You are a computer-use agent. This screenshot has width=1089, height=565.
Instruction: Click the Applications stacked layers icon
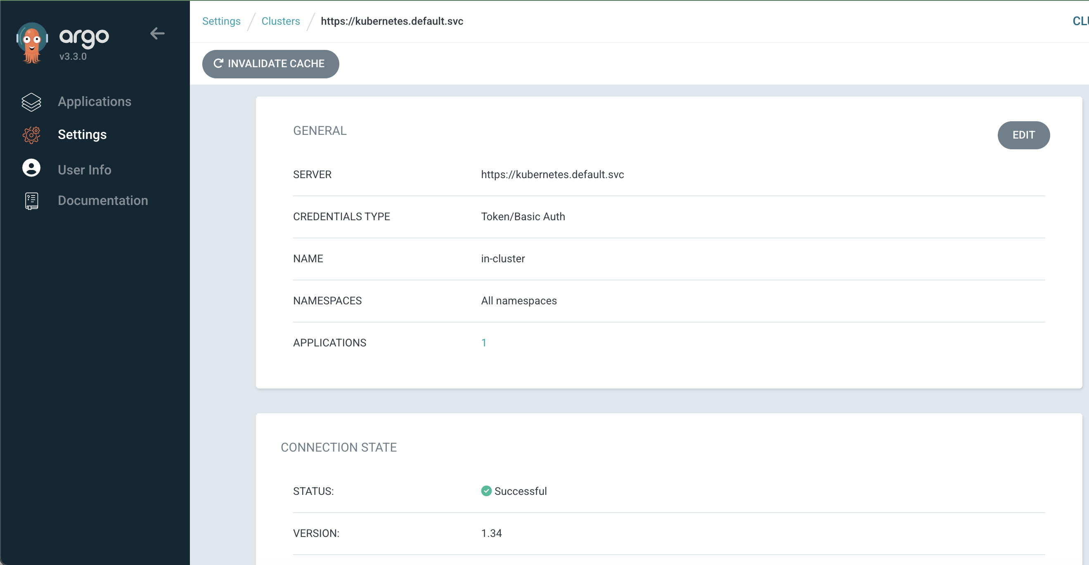31,102
